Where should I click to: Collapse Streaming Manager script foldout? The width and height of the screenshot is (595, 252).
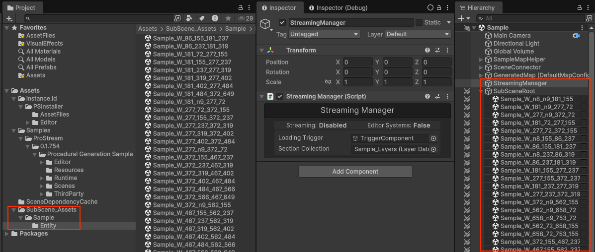[x=261, y=96]
